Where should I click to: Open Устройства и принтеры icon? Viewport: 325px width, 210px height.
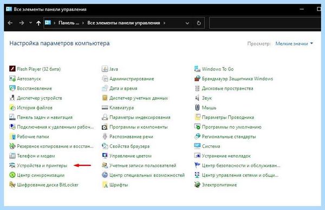pyautogui.click(x=12, y=166)
